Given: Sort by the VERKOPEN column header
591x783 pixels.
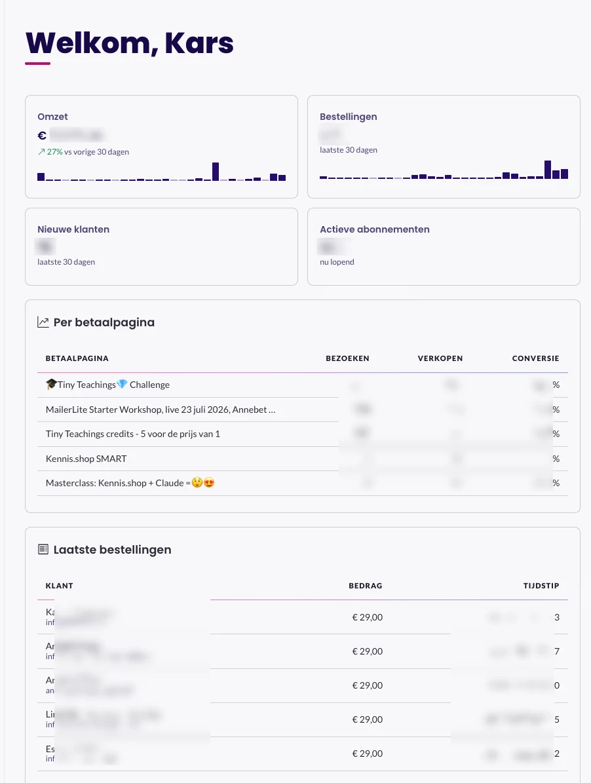Looking at the screenshot, I should point(440,358).
